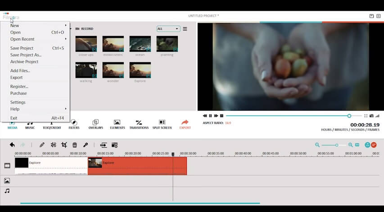Select the crop tool icon

[x=64, y=145]
